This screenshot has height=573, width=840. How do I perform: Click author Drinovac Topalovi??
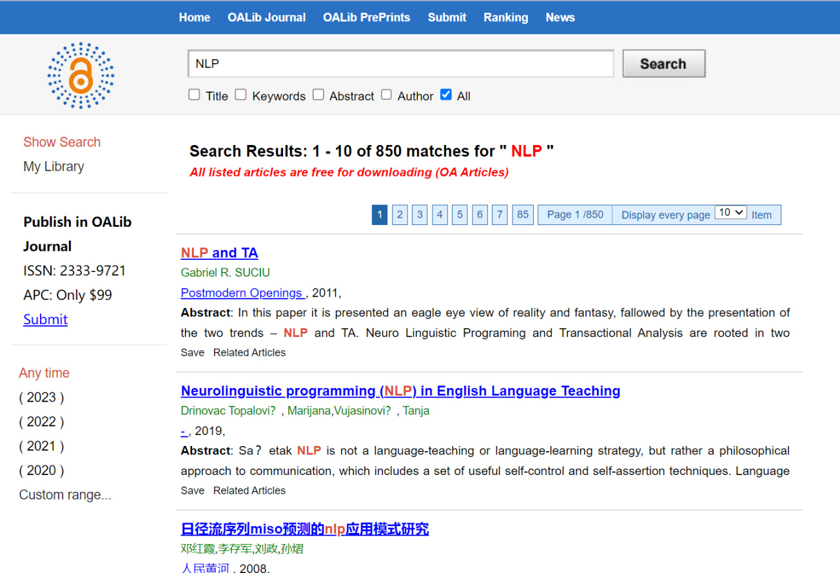click(x=228, y=411)
